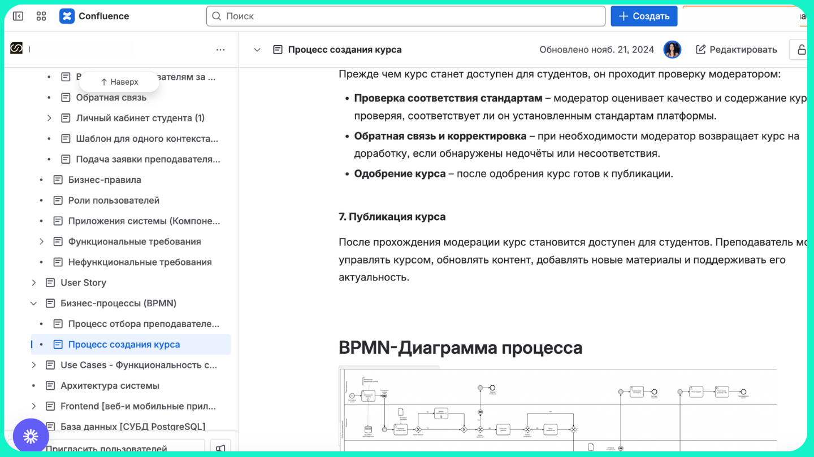Click heading BPMN-Диаграмма процесса
Screen dimensions: 814x457
(x=460, y=348)
